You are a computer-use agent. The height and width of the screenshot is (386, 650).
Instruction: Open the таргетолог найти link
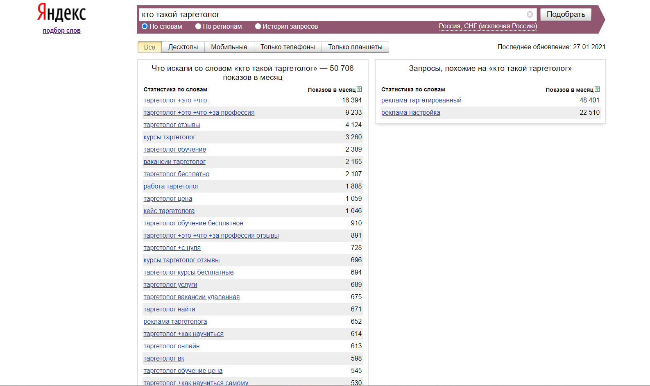[x=169, y=309]
